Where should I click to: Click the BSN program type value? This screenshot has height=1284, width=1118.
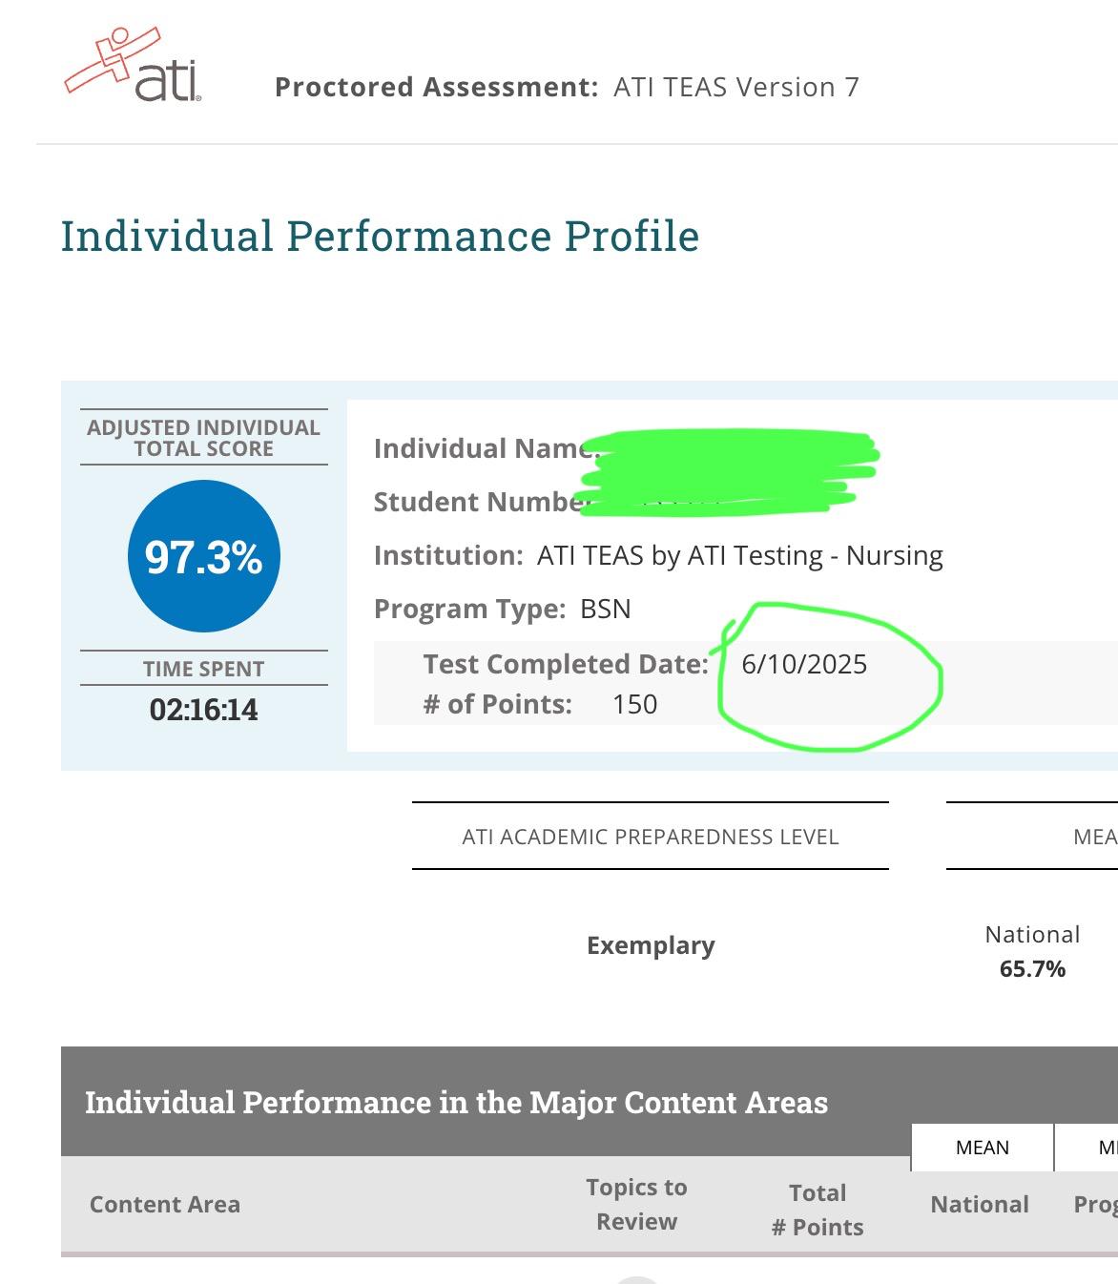(x=606, y=609)
